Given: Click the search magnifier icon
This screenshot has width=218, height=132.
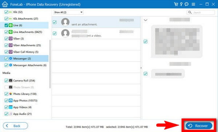Looking at the screenshot, I should coord(190,12).
